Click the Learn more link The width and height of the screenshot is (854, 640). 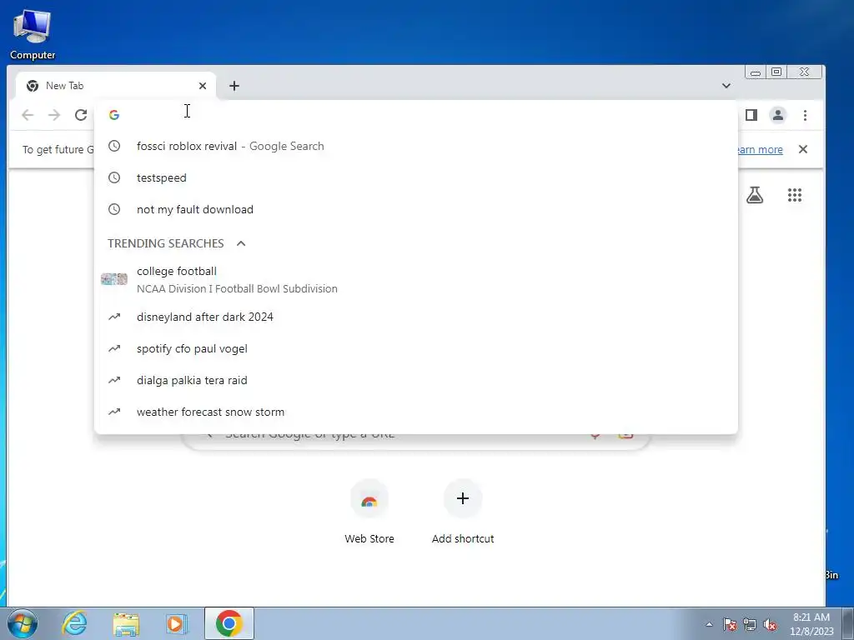pyautogui.click(x=761, y=150)
